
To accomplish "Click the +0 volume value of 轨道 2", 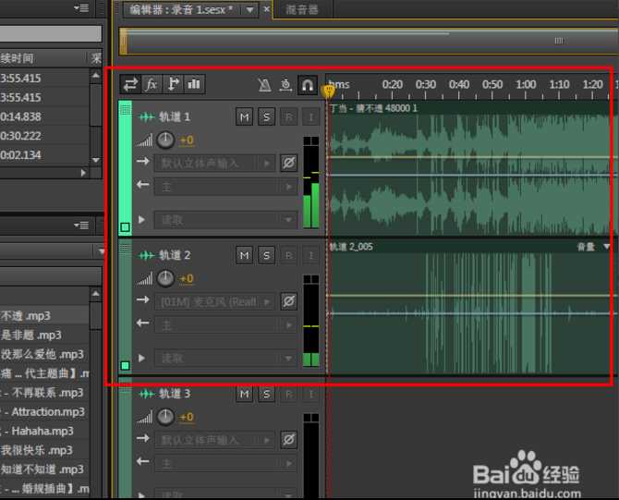I will pos(187,279).
